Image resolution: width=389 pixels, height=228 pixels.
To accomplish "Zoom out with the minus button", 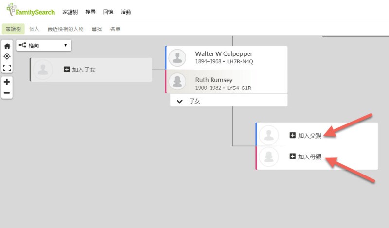I will [x=7, y=93].
